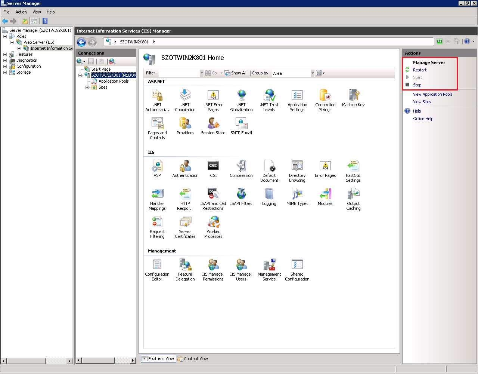Open MIME Types feature

[x=297, y=196]
